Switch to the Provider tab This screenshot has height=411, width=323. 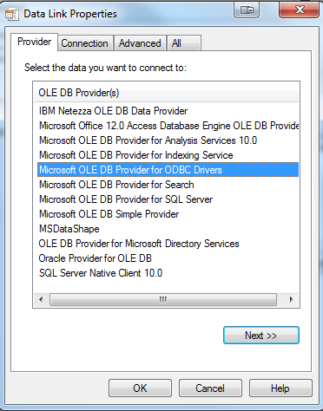pos(34,42)
